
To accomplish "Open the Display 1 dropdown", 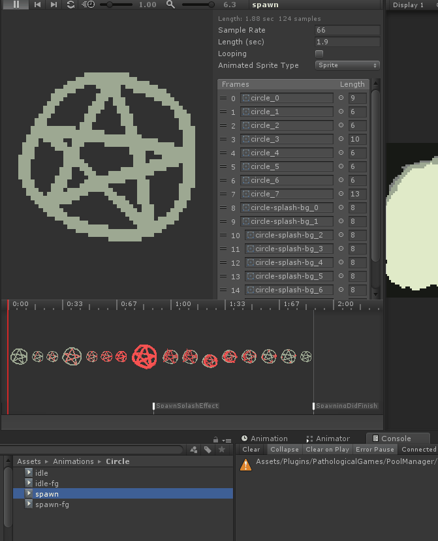I will pos(409,5).
